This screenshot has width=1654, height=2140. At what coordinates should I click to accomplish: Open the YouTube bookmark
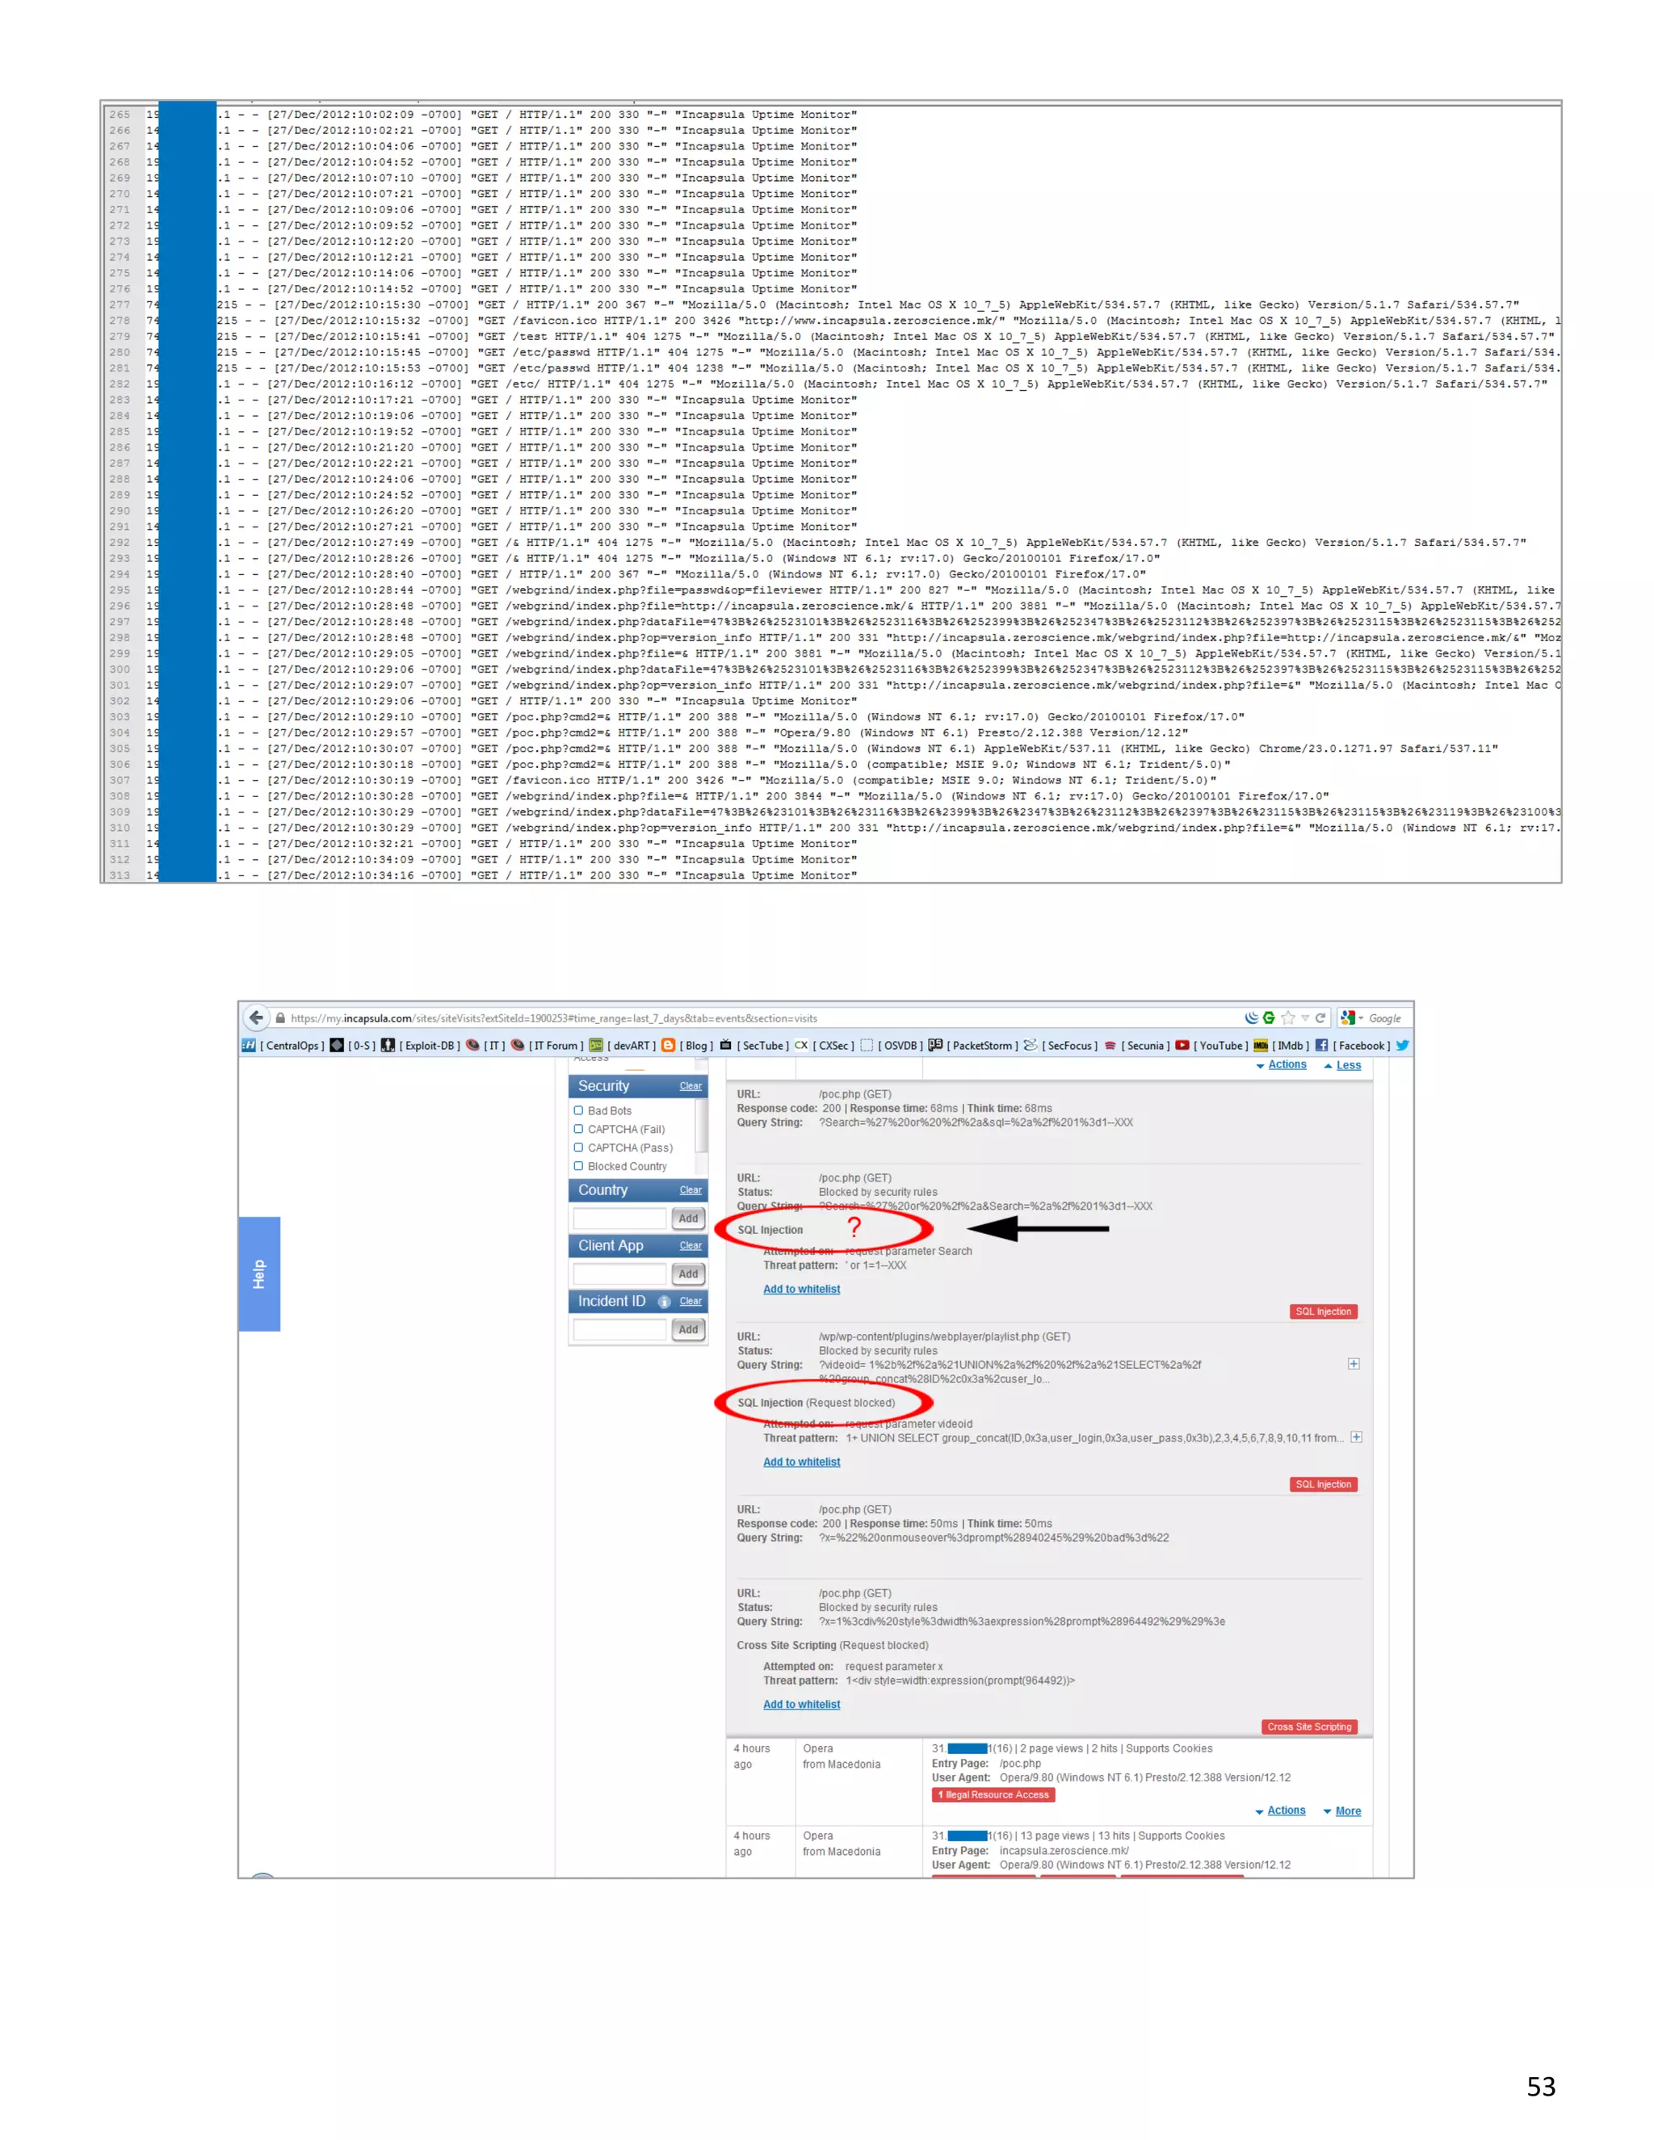(x=1220, y=1046)
